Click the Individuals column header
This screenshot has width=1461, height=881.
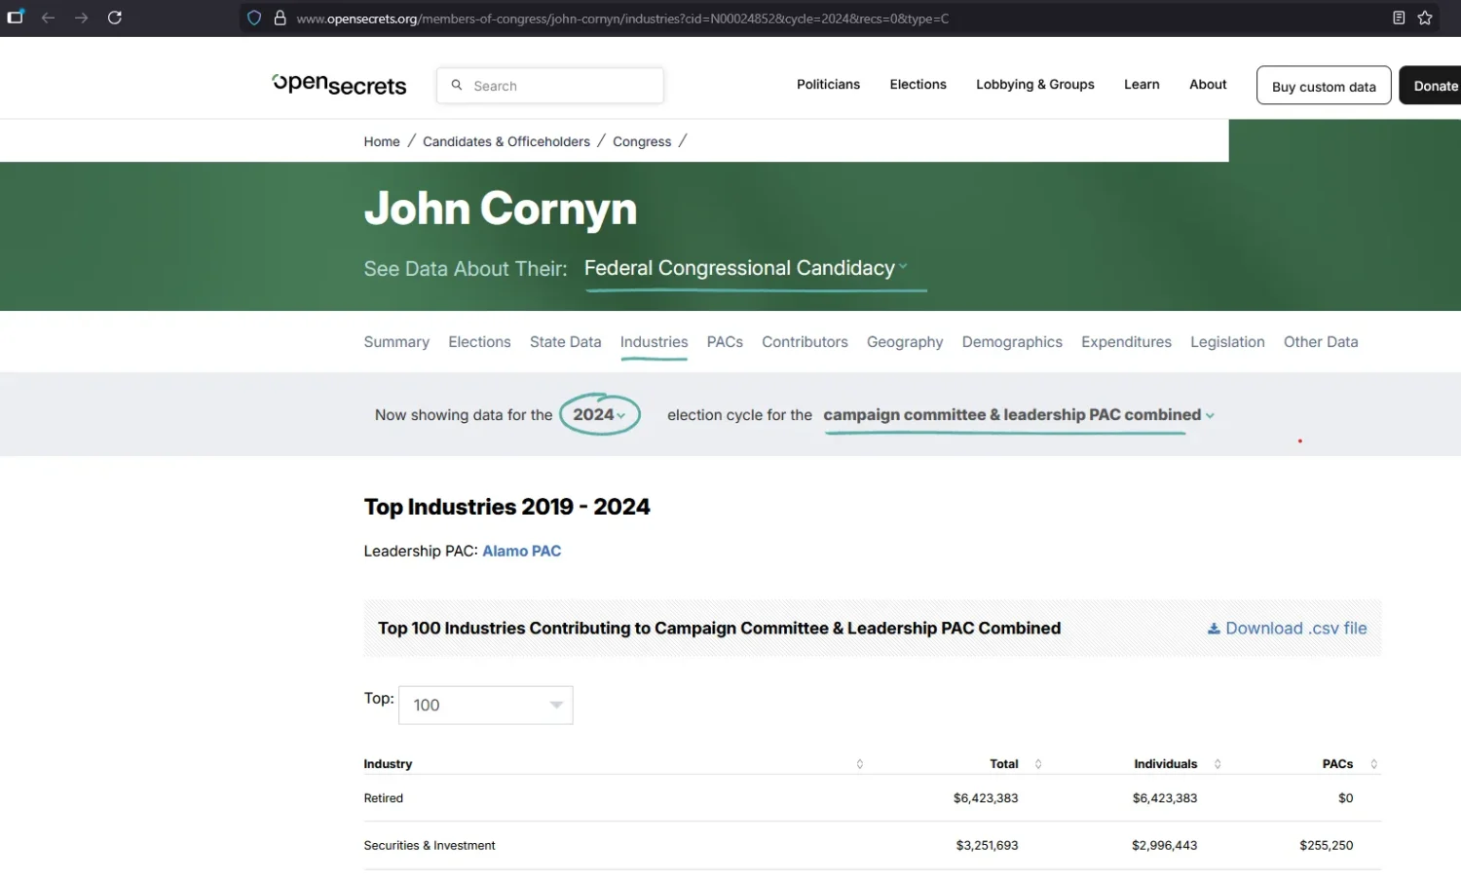tap(1165, 764)
